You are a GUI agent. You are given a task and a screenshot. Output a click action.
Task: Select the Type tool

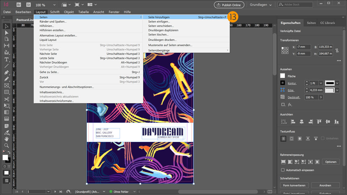[7, 60]
